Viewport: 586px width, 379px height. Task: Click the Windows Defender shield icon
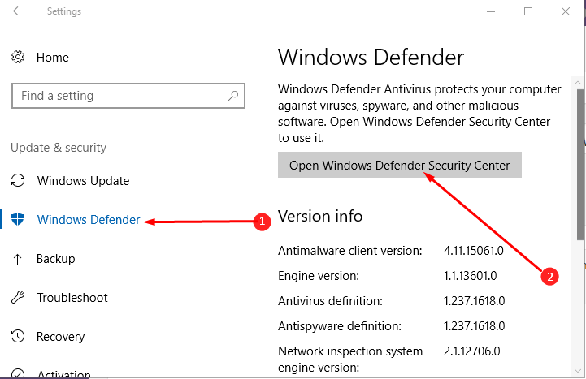(x=18, y=219)
